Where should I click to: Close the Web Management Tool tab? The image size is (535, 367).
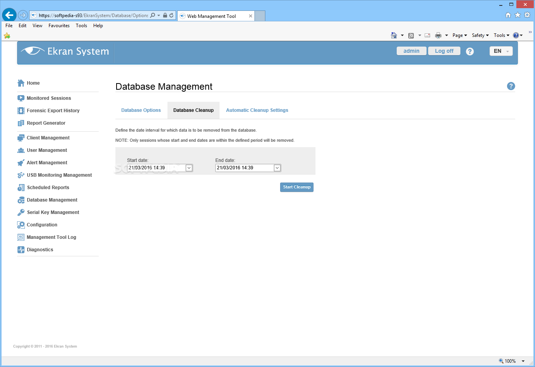pos(250,16)
